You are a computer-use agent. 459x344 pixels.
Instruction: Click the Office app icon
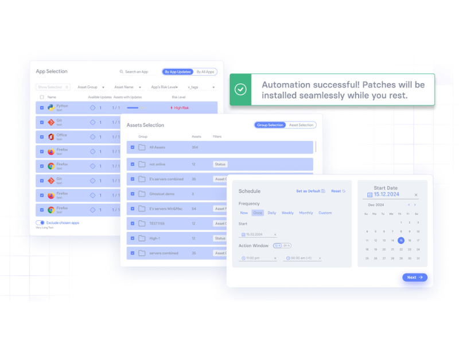[x=50, y=136]
